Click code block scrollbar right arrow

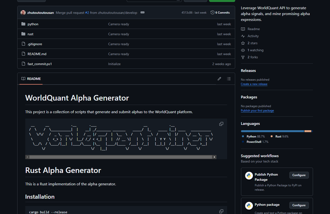[x=214, y=157]
